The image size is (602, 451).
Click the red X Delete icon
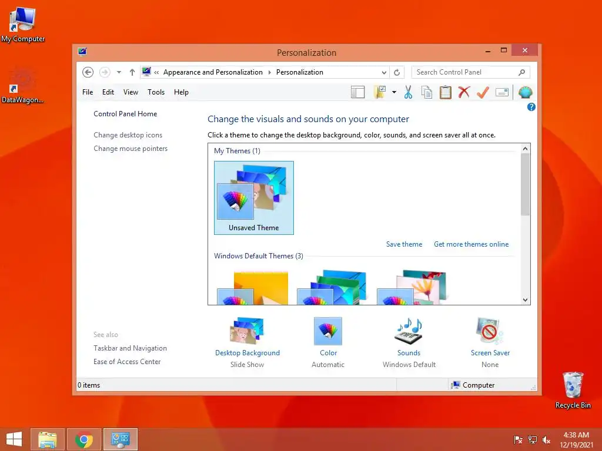coord(464,92)
